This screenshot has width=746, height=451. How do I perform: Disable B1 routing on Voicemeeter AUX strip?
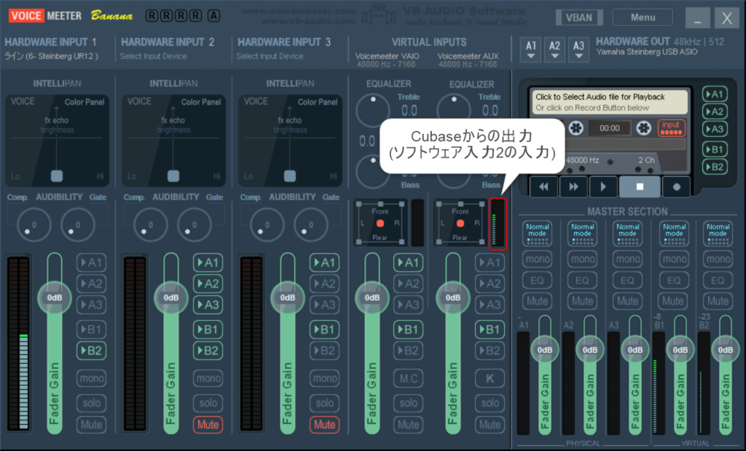(490, 330)
